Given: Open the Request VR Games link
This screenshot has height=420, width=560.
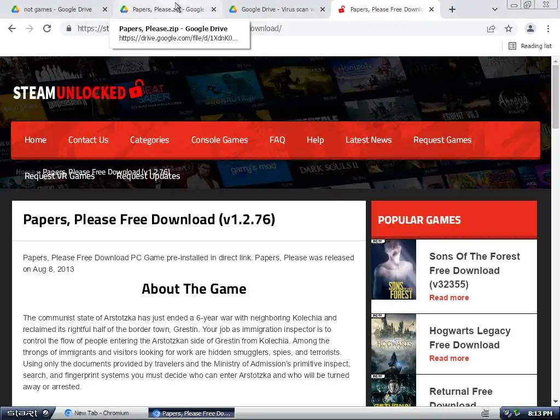Looking at the screenshot, I should (x=60, y=176).
